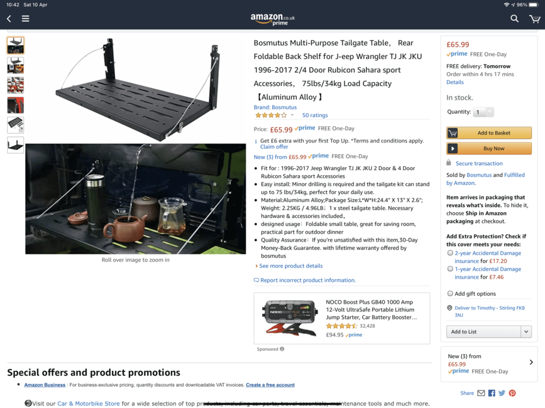Tick 2-year Accidental Damage insurance checkbox

(450, 253)
